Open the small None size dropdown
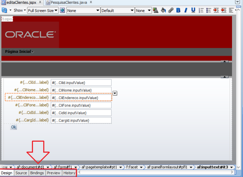Image resolution: width=243 pixels, height=177 pixels. [143, 11]
